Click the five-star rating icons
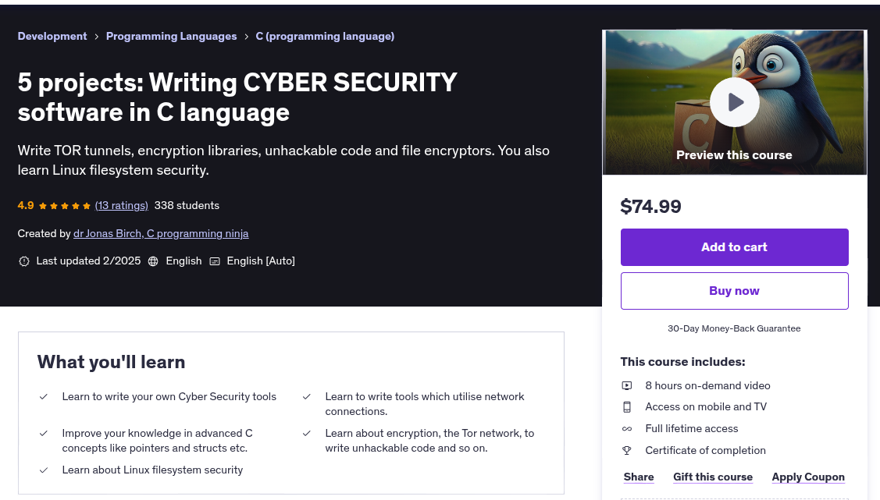 65,206
